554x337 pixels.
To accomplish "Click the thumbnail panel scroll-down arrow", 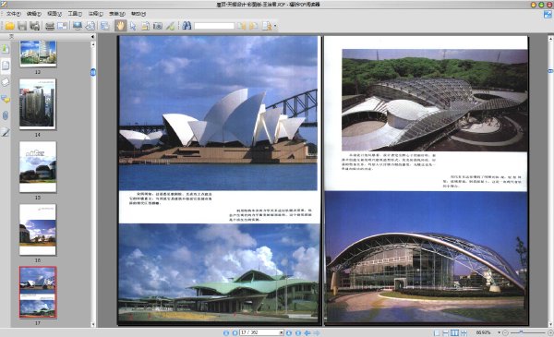I will pyautogui.click(x=93, y=324).
